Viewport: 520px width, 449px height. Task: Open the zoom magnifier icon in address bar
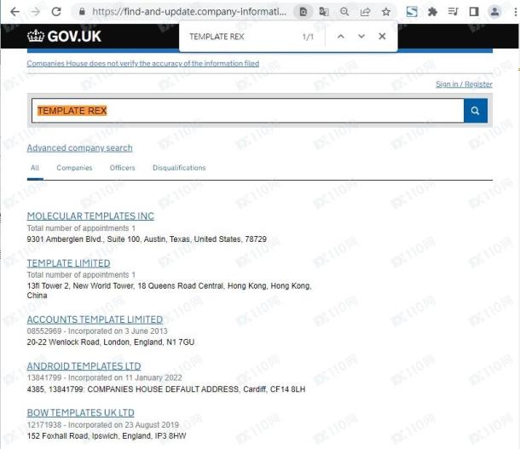(344, 12)
